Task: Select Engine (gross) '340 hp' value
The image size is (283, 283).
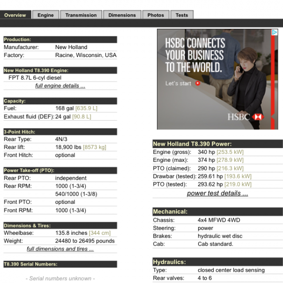Action: click(x=206, y=152)
